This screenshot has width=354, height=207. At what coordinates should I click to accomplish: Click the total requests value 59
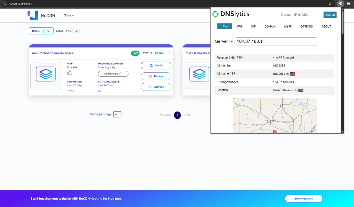tap(100, 91)
